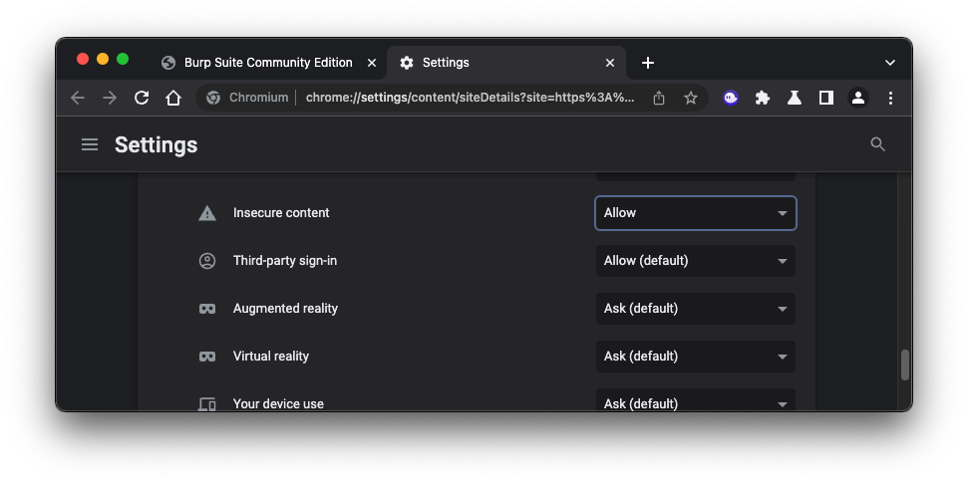Toggle the side panel icon

tap(826, 98)
